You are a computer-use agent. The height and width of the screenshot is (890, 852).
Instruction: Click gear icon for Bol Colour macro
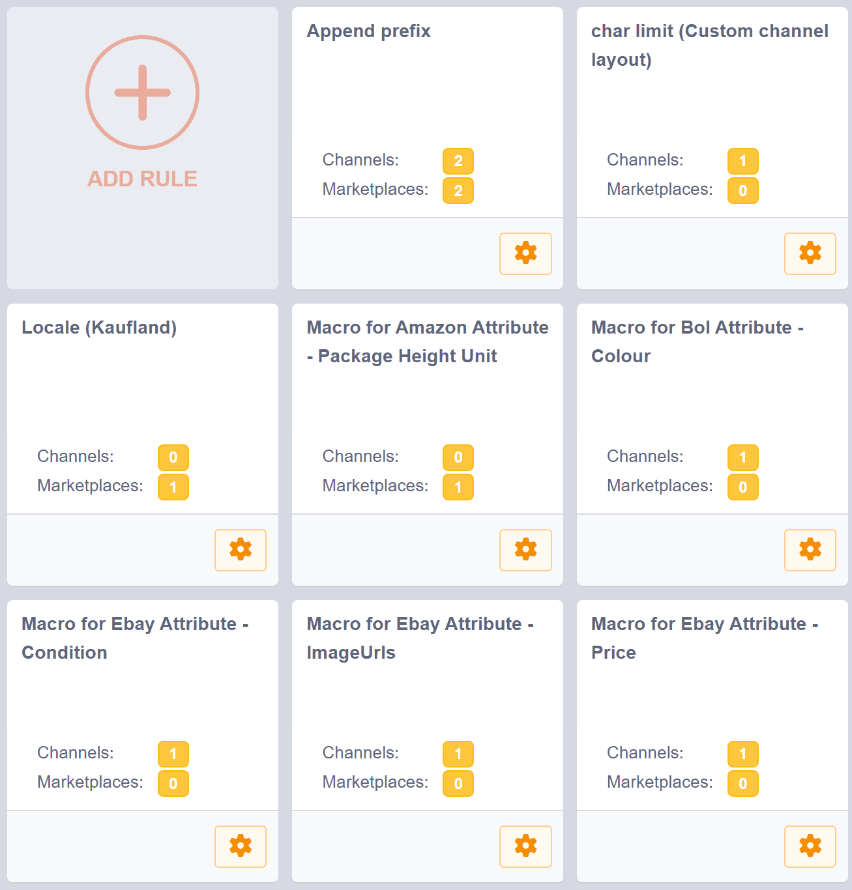[810, 550]
